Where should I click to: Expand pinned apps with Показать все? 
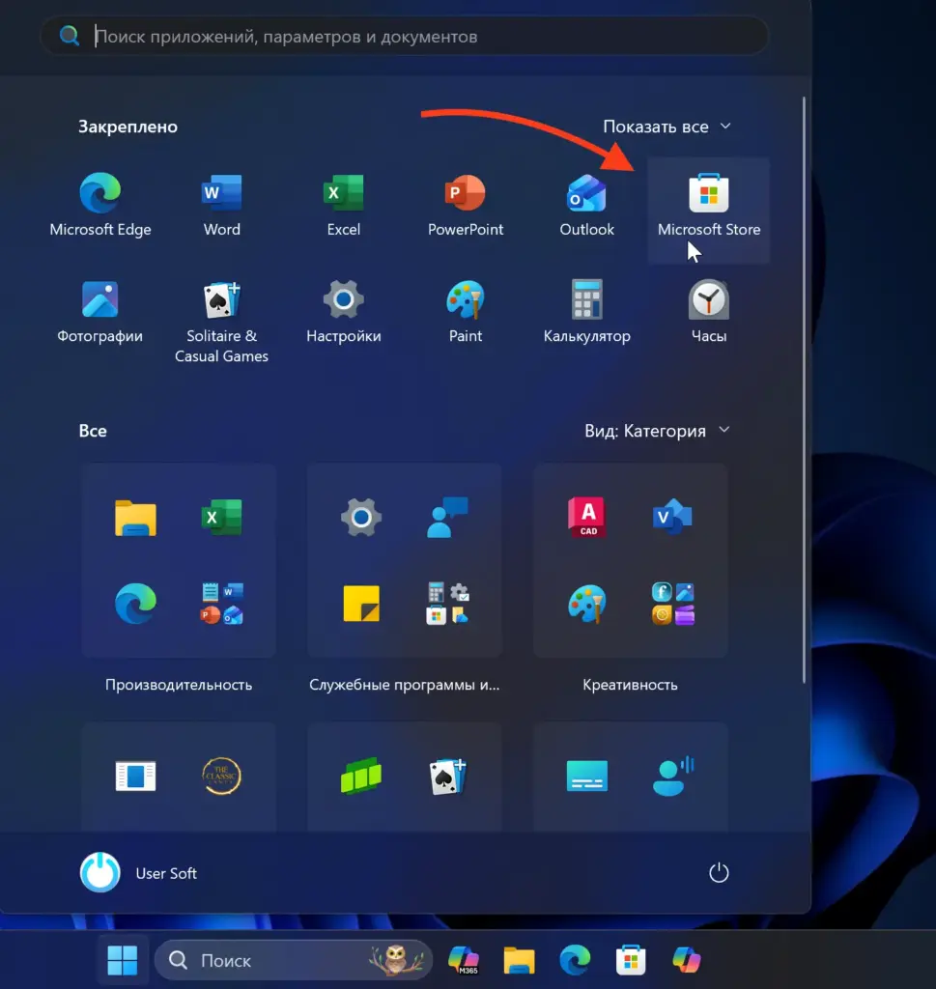(667, 127)
